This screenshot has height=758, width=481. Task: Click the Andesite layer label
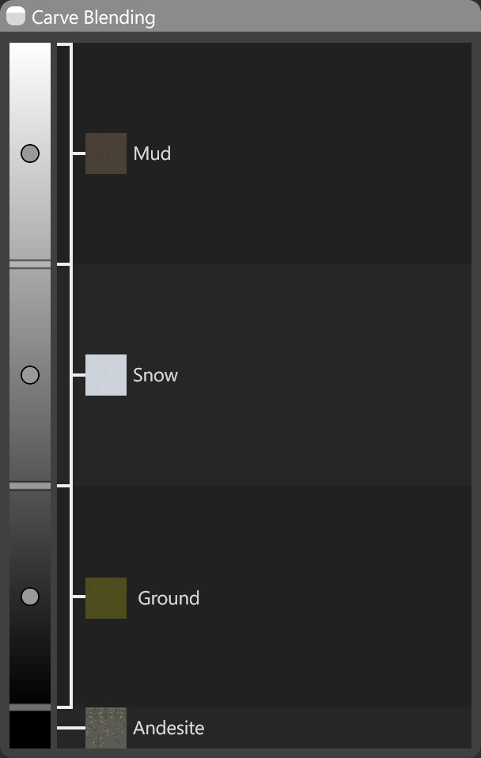[169, 728]
